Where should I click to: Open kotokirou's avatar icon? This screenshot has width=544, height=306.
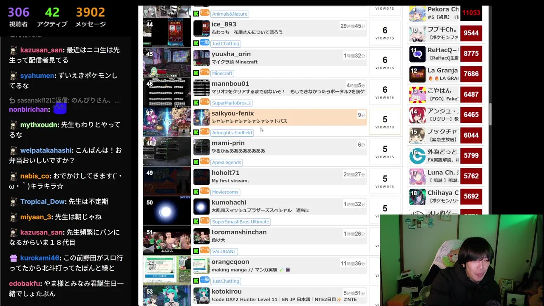(x=201, y=295)
